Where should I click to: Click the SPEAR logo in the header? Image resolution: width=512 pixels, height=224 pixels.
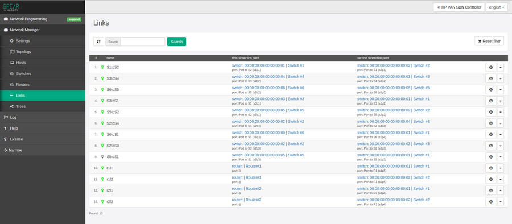coord(11,7)
